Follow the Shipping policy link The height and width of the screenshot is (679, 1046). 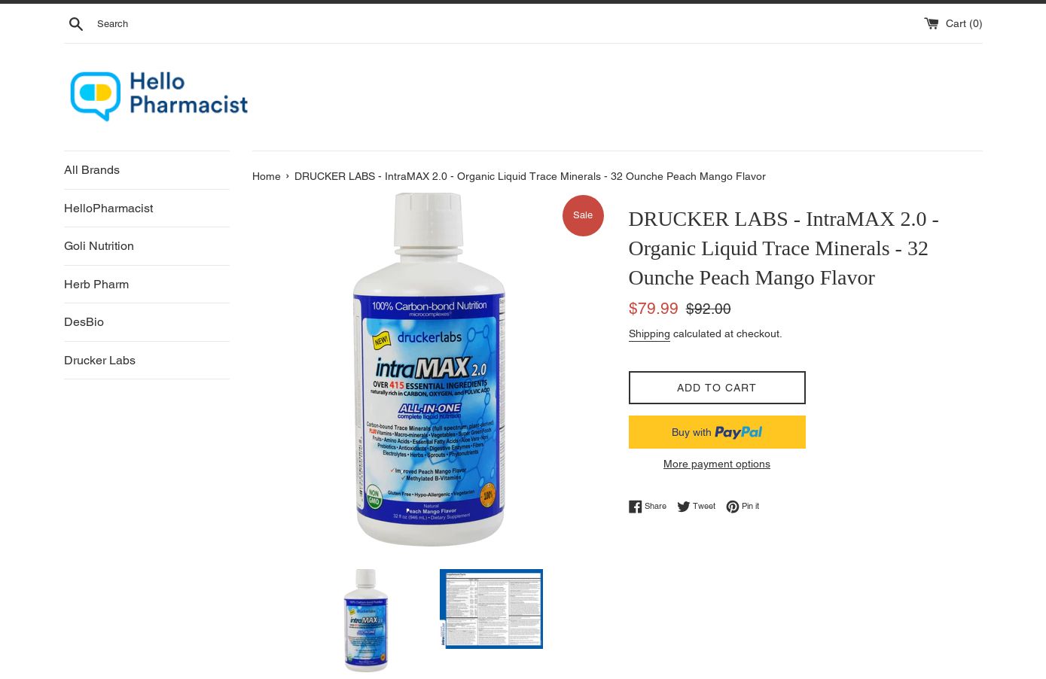tap(649, 333)
